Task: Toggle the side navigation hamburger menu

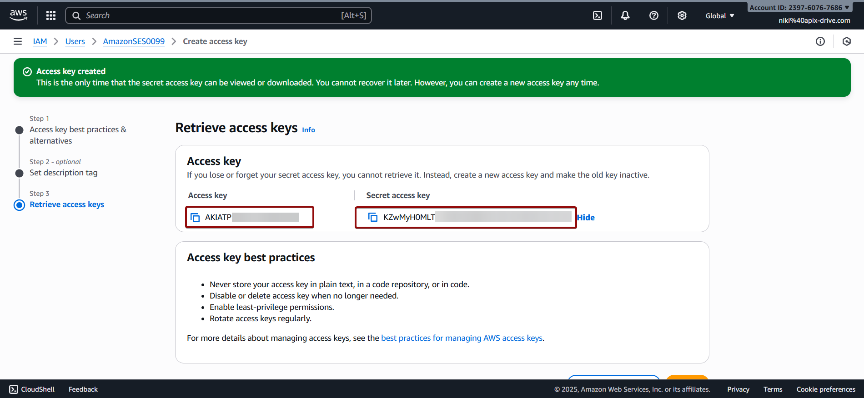Action: tap(18, 41)
